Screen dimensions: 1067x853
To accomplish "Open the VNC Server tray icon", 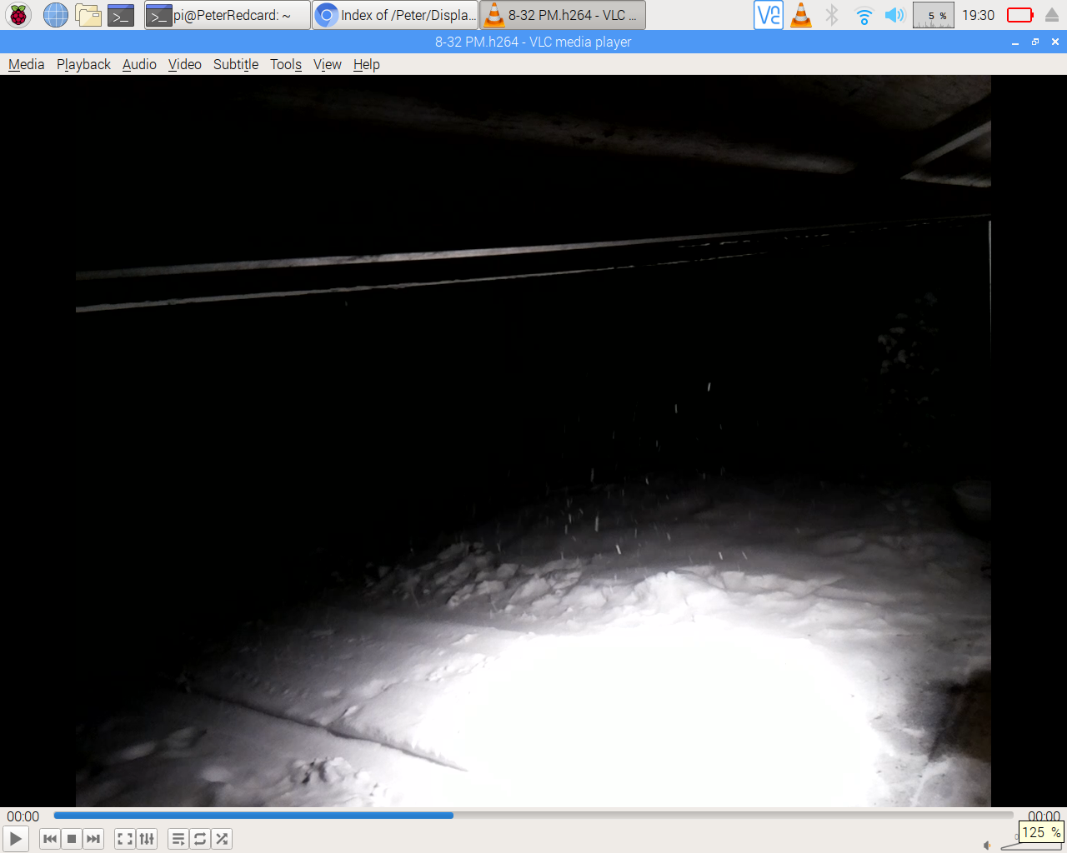I will [768, 15].
